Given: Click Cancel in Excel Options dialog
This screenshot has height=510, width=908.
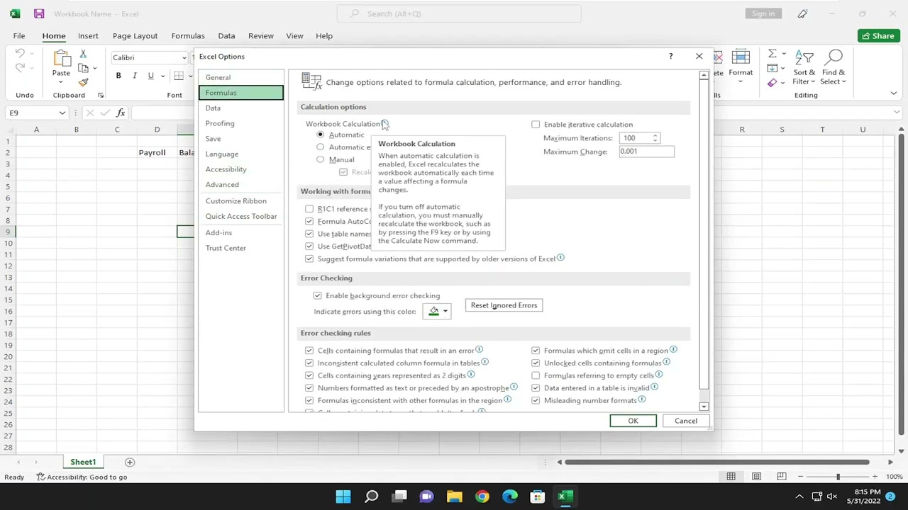Looking at the screenshot, I should pyautogui.click(x=686, y=421).
